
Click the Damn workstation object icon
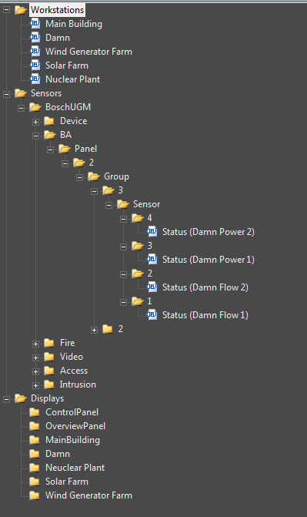(35, 37)
